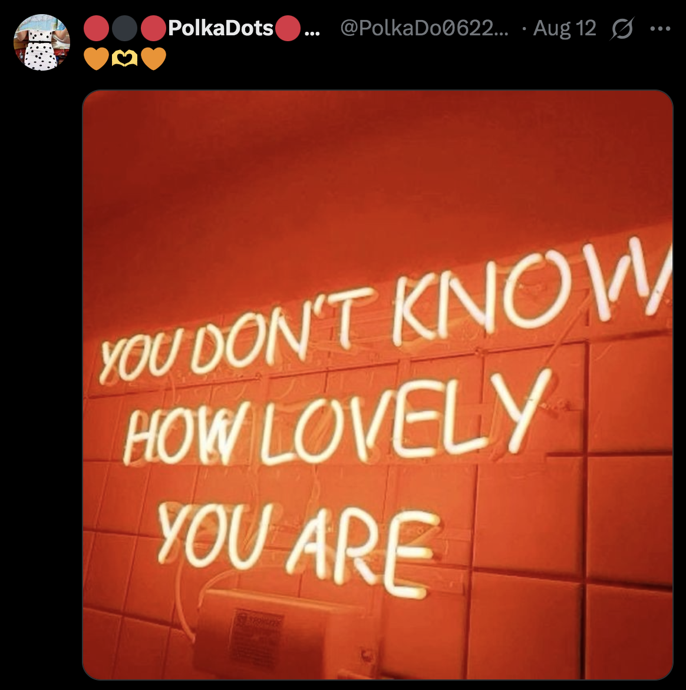This screenshot has width=686, height=690.
Task: Click the black circle emoji in name
Action: (x=125, y=28)
